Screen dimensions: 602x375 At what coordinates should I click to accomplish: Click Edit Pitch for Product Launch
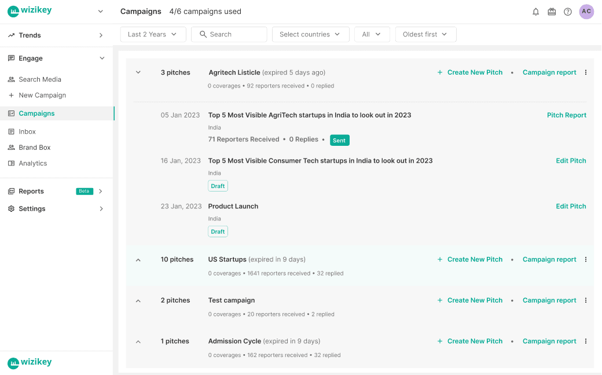pyautogui.click(x=571, y=206)
